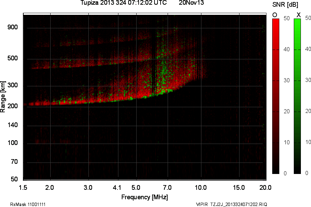
Task: Click the 'X' label above green bar
Action: (298, 15)
